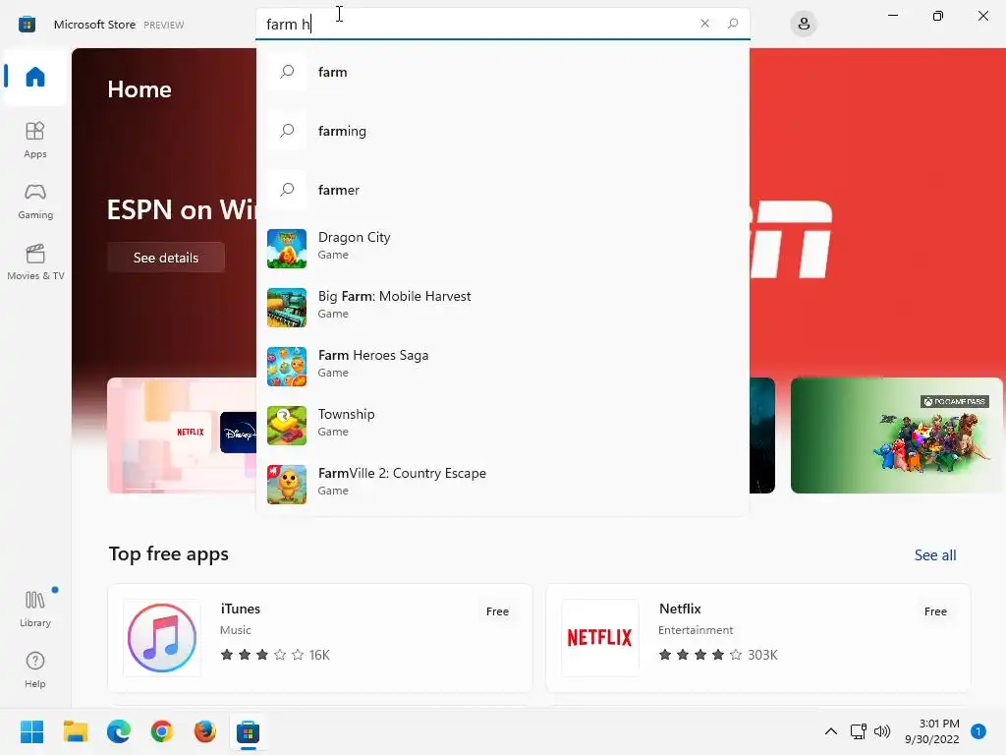The height and width of the screenshot is (755, 1006).
Task: Launch Google Chrome from taskbar
Action: point(162,731)
